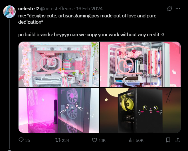This screenshot has width=188, height=151.
Task: Click the 1.1K likes count
Action: 102,140
